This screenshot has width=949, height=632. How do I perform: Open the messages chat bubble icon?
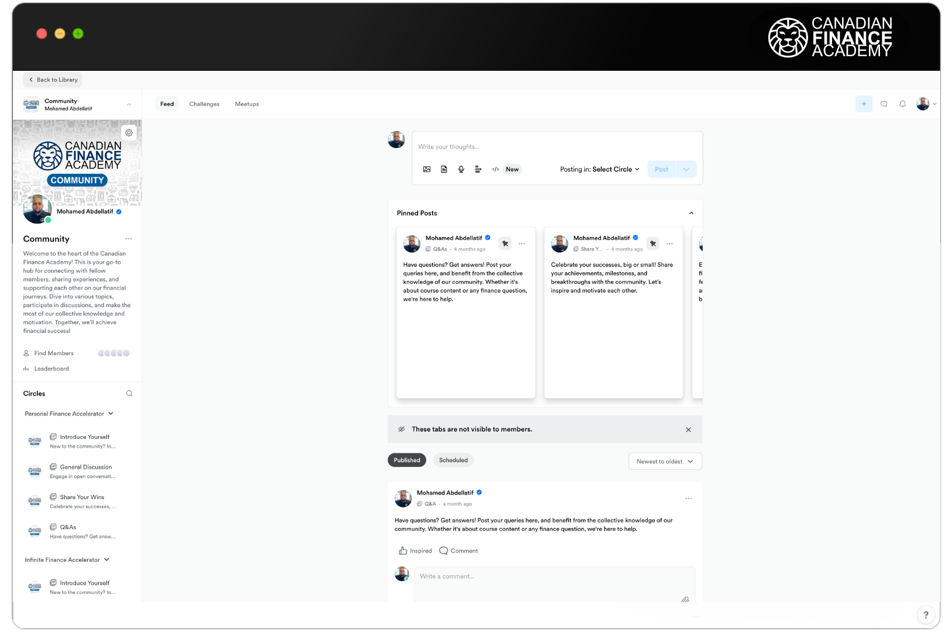884,104
